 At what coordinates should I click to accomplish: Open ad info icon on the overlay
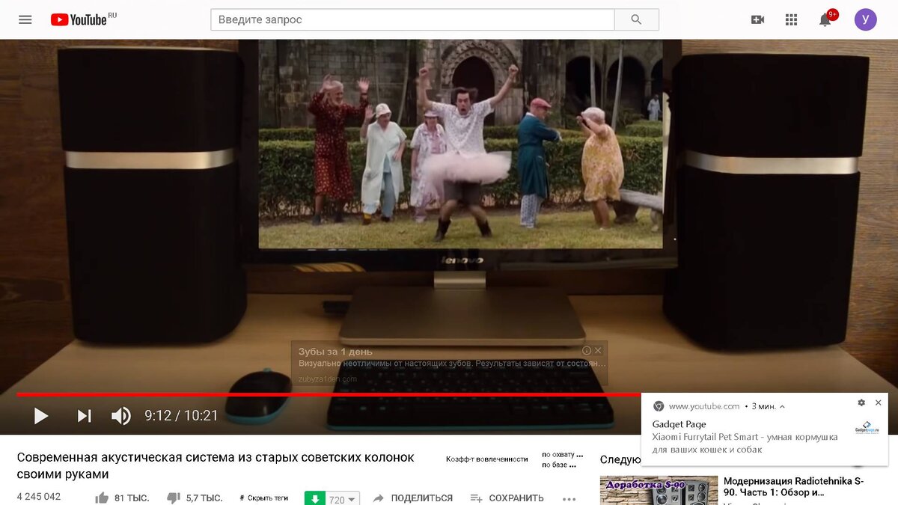coord(587,350)
